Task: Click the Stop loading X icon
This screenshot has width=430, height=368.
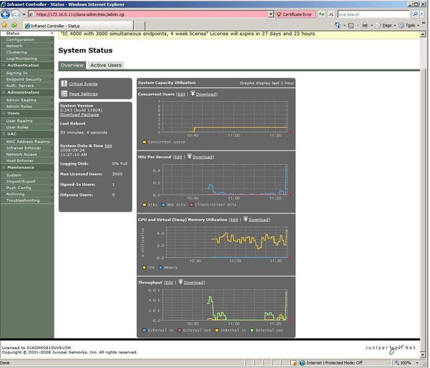Action: 331,14
